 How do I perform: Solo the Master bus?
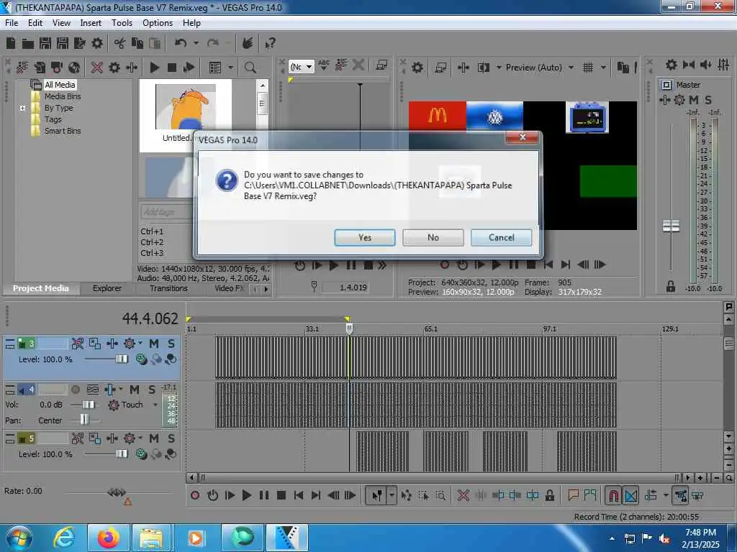click(x=708, y=100)
